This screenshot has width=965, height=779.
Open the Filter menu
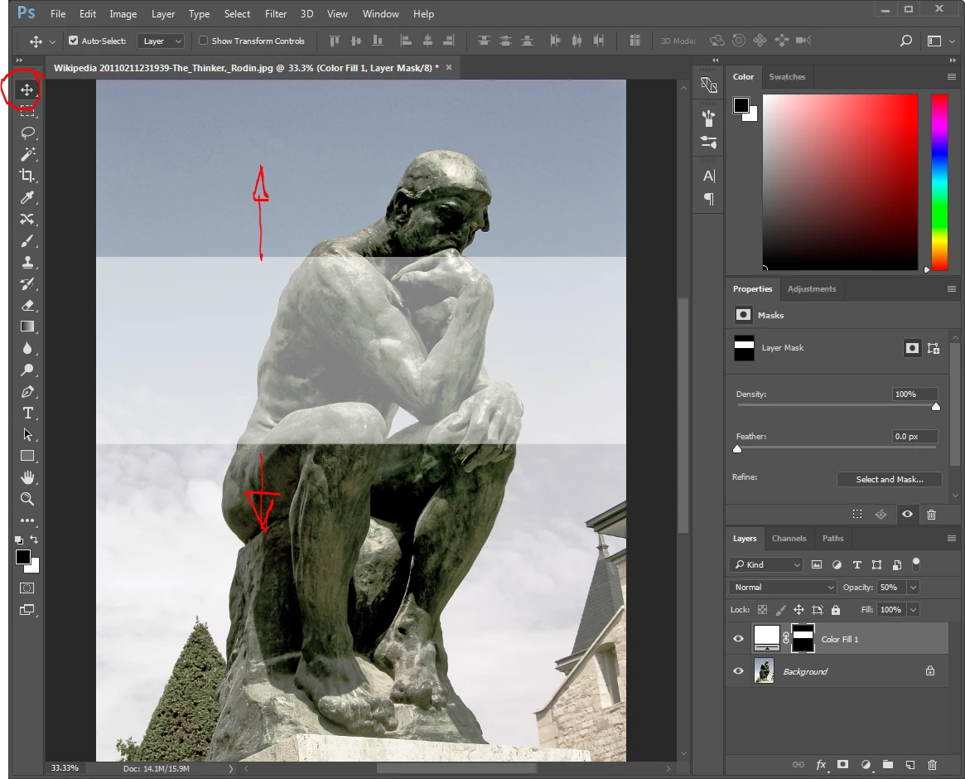pos(276,13)
